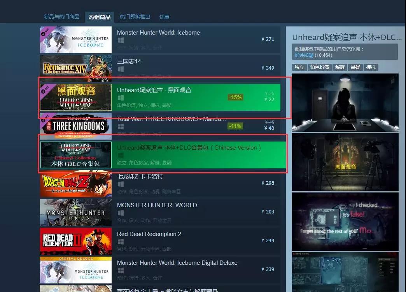
Task: Click the 解谜 tag button in preview panel
Action: coord(340,67)
